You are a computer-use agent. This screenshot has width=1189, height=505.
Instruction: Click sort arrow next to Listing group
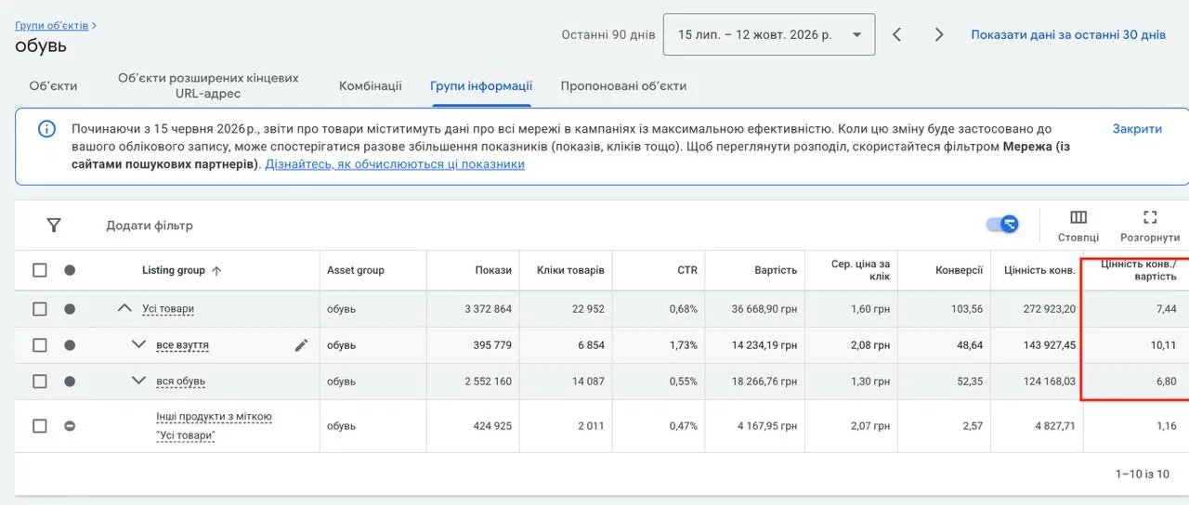click(216, 271)
